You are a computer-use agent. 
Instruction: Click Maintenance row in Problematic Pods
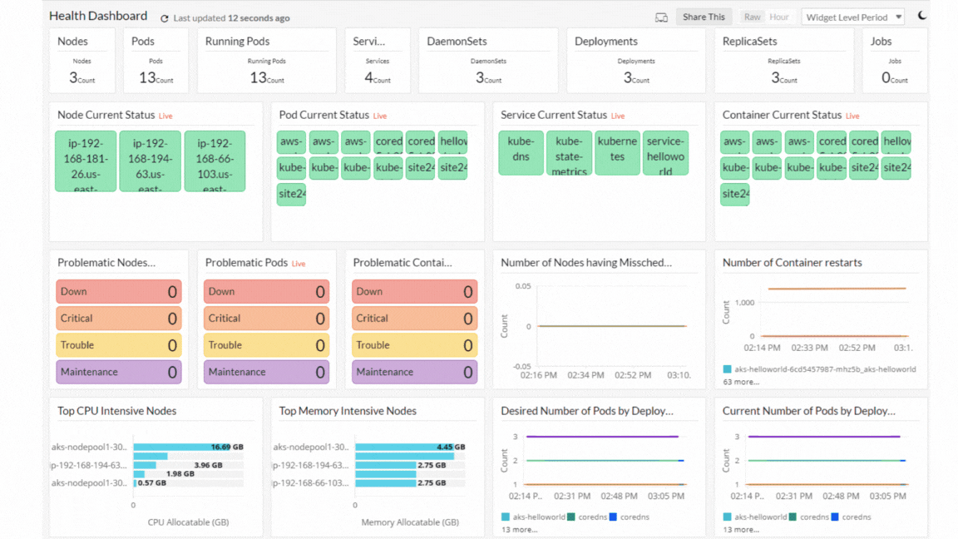(266, 372)
